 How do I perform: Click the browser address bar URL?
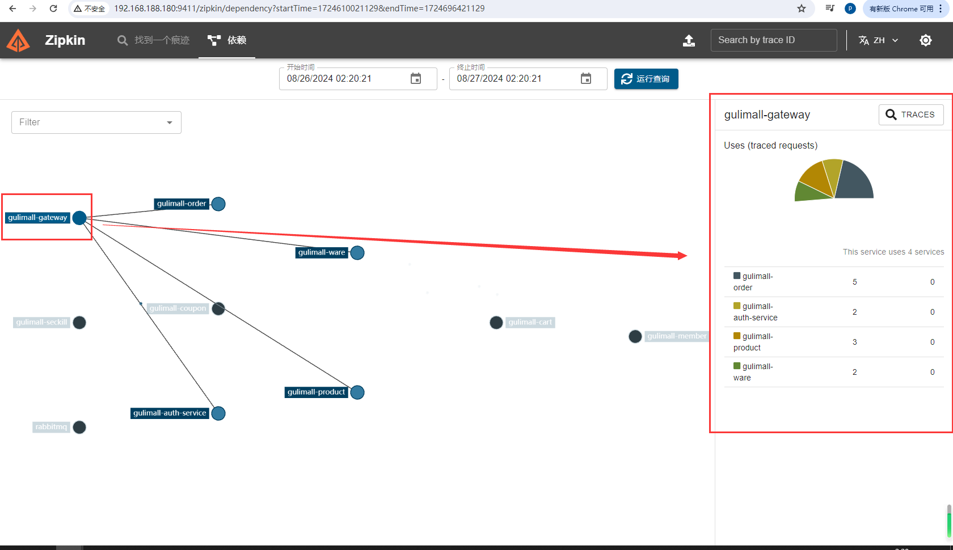300,9
